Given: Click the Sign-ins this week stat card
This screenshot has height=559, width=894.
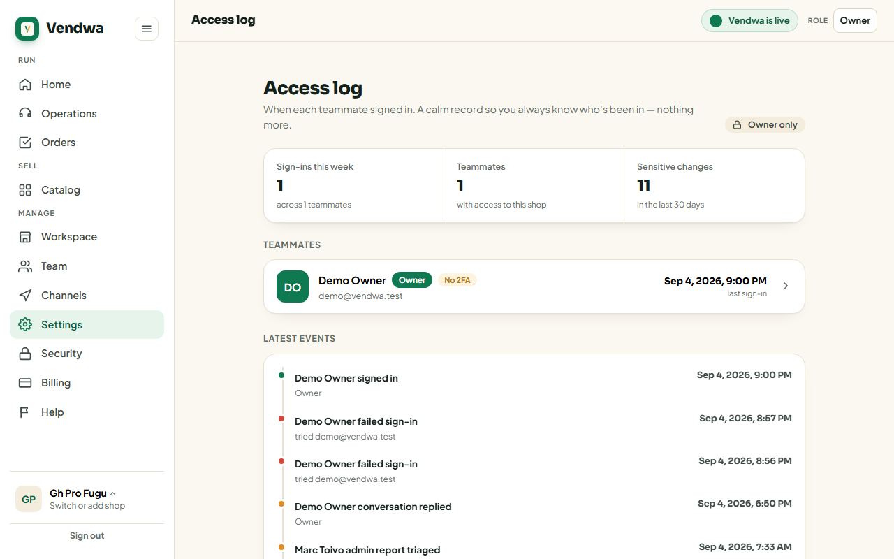Looking at the screenshot, I should click(354, 186).
